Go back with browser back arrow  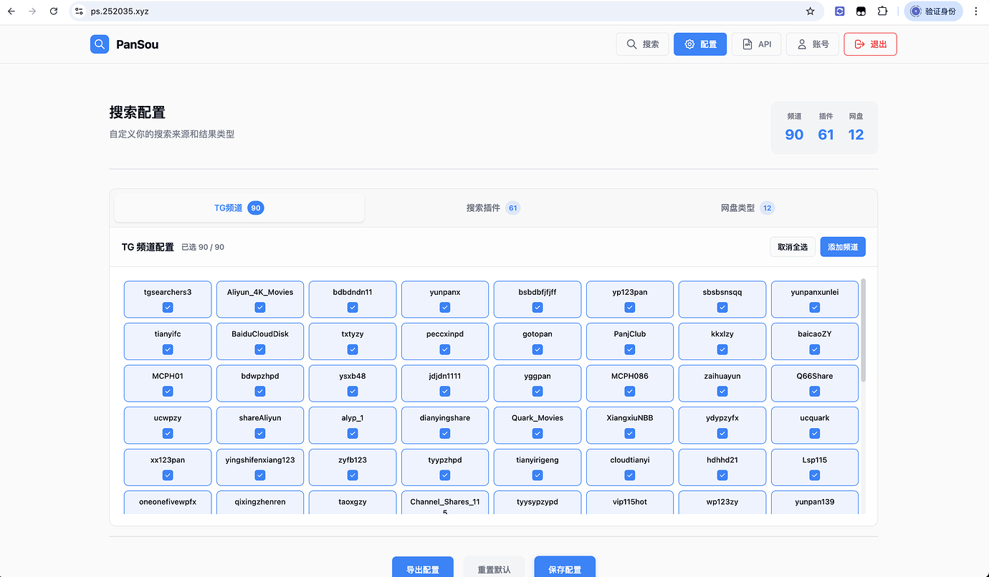click(11, 11)
